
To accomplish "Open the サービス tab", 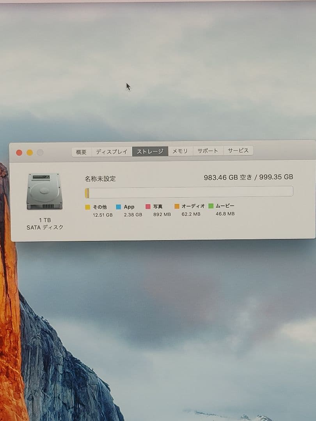I will pos(239,150).
